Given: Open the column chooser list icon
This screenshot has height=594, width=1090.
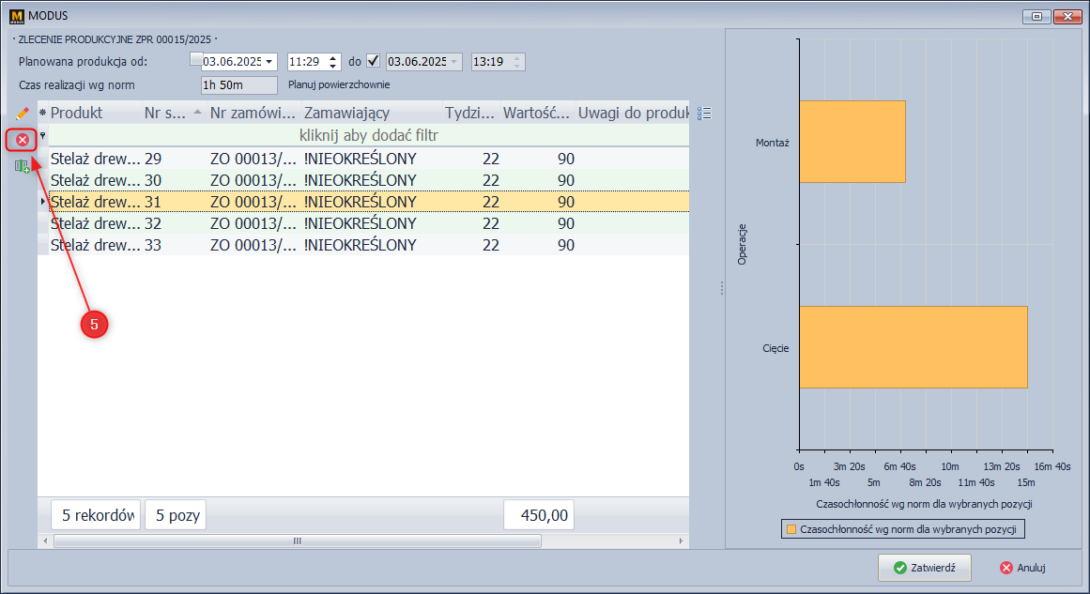Looking at the screenshot, I should (x=704, y=114).
